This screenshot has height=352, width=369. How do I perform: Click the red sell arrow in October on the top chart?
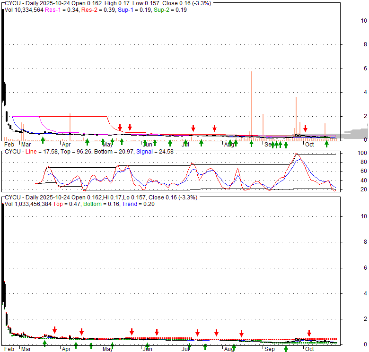tap(305, 129)
